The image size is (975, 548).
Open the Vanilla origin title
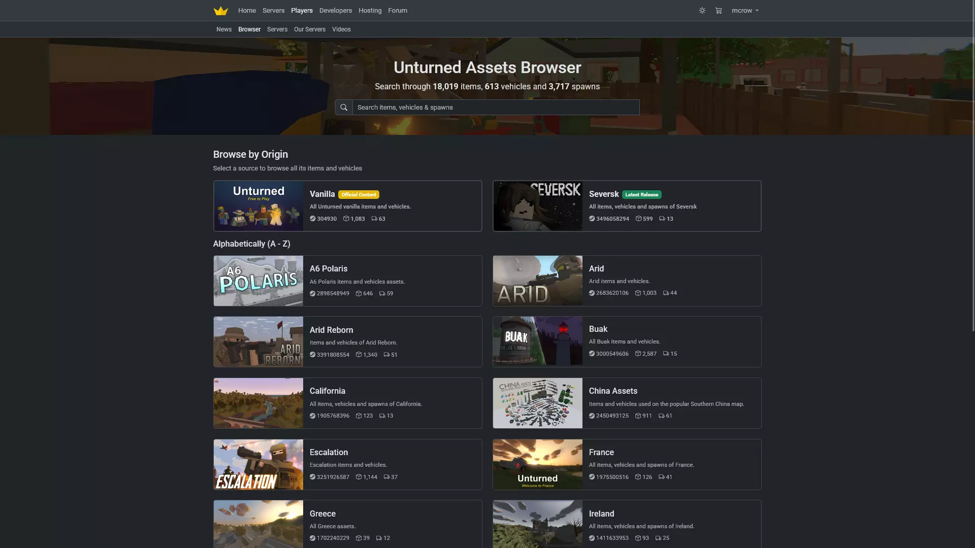pyautogui.click(x=322, y=194)
